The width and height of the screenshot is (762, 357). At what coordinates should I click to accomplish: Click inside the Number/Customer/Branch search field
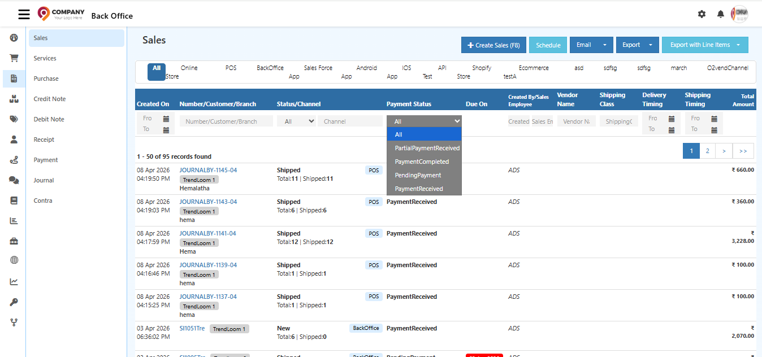226,120
